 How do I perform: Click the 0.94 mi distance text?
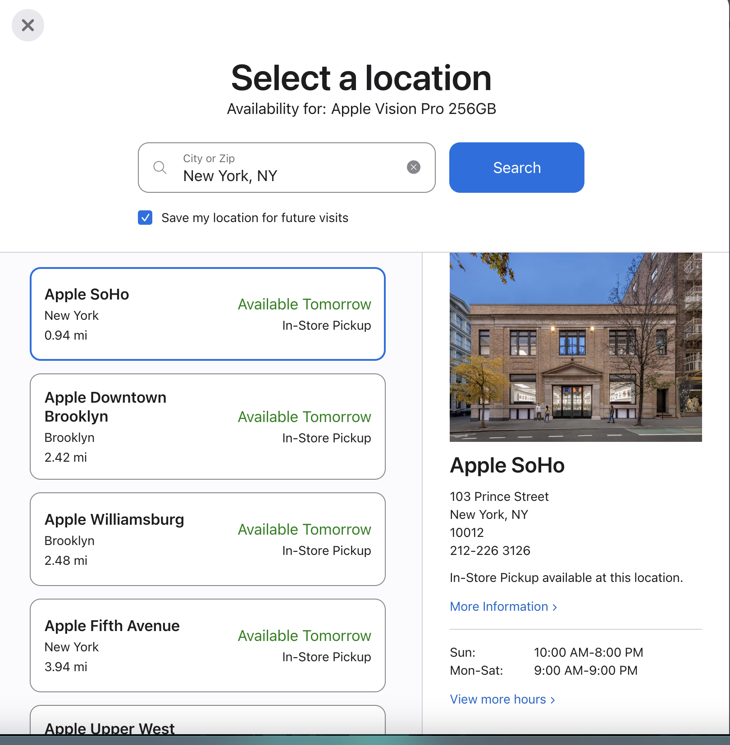click(66, 335)
